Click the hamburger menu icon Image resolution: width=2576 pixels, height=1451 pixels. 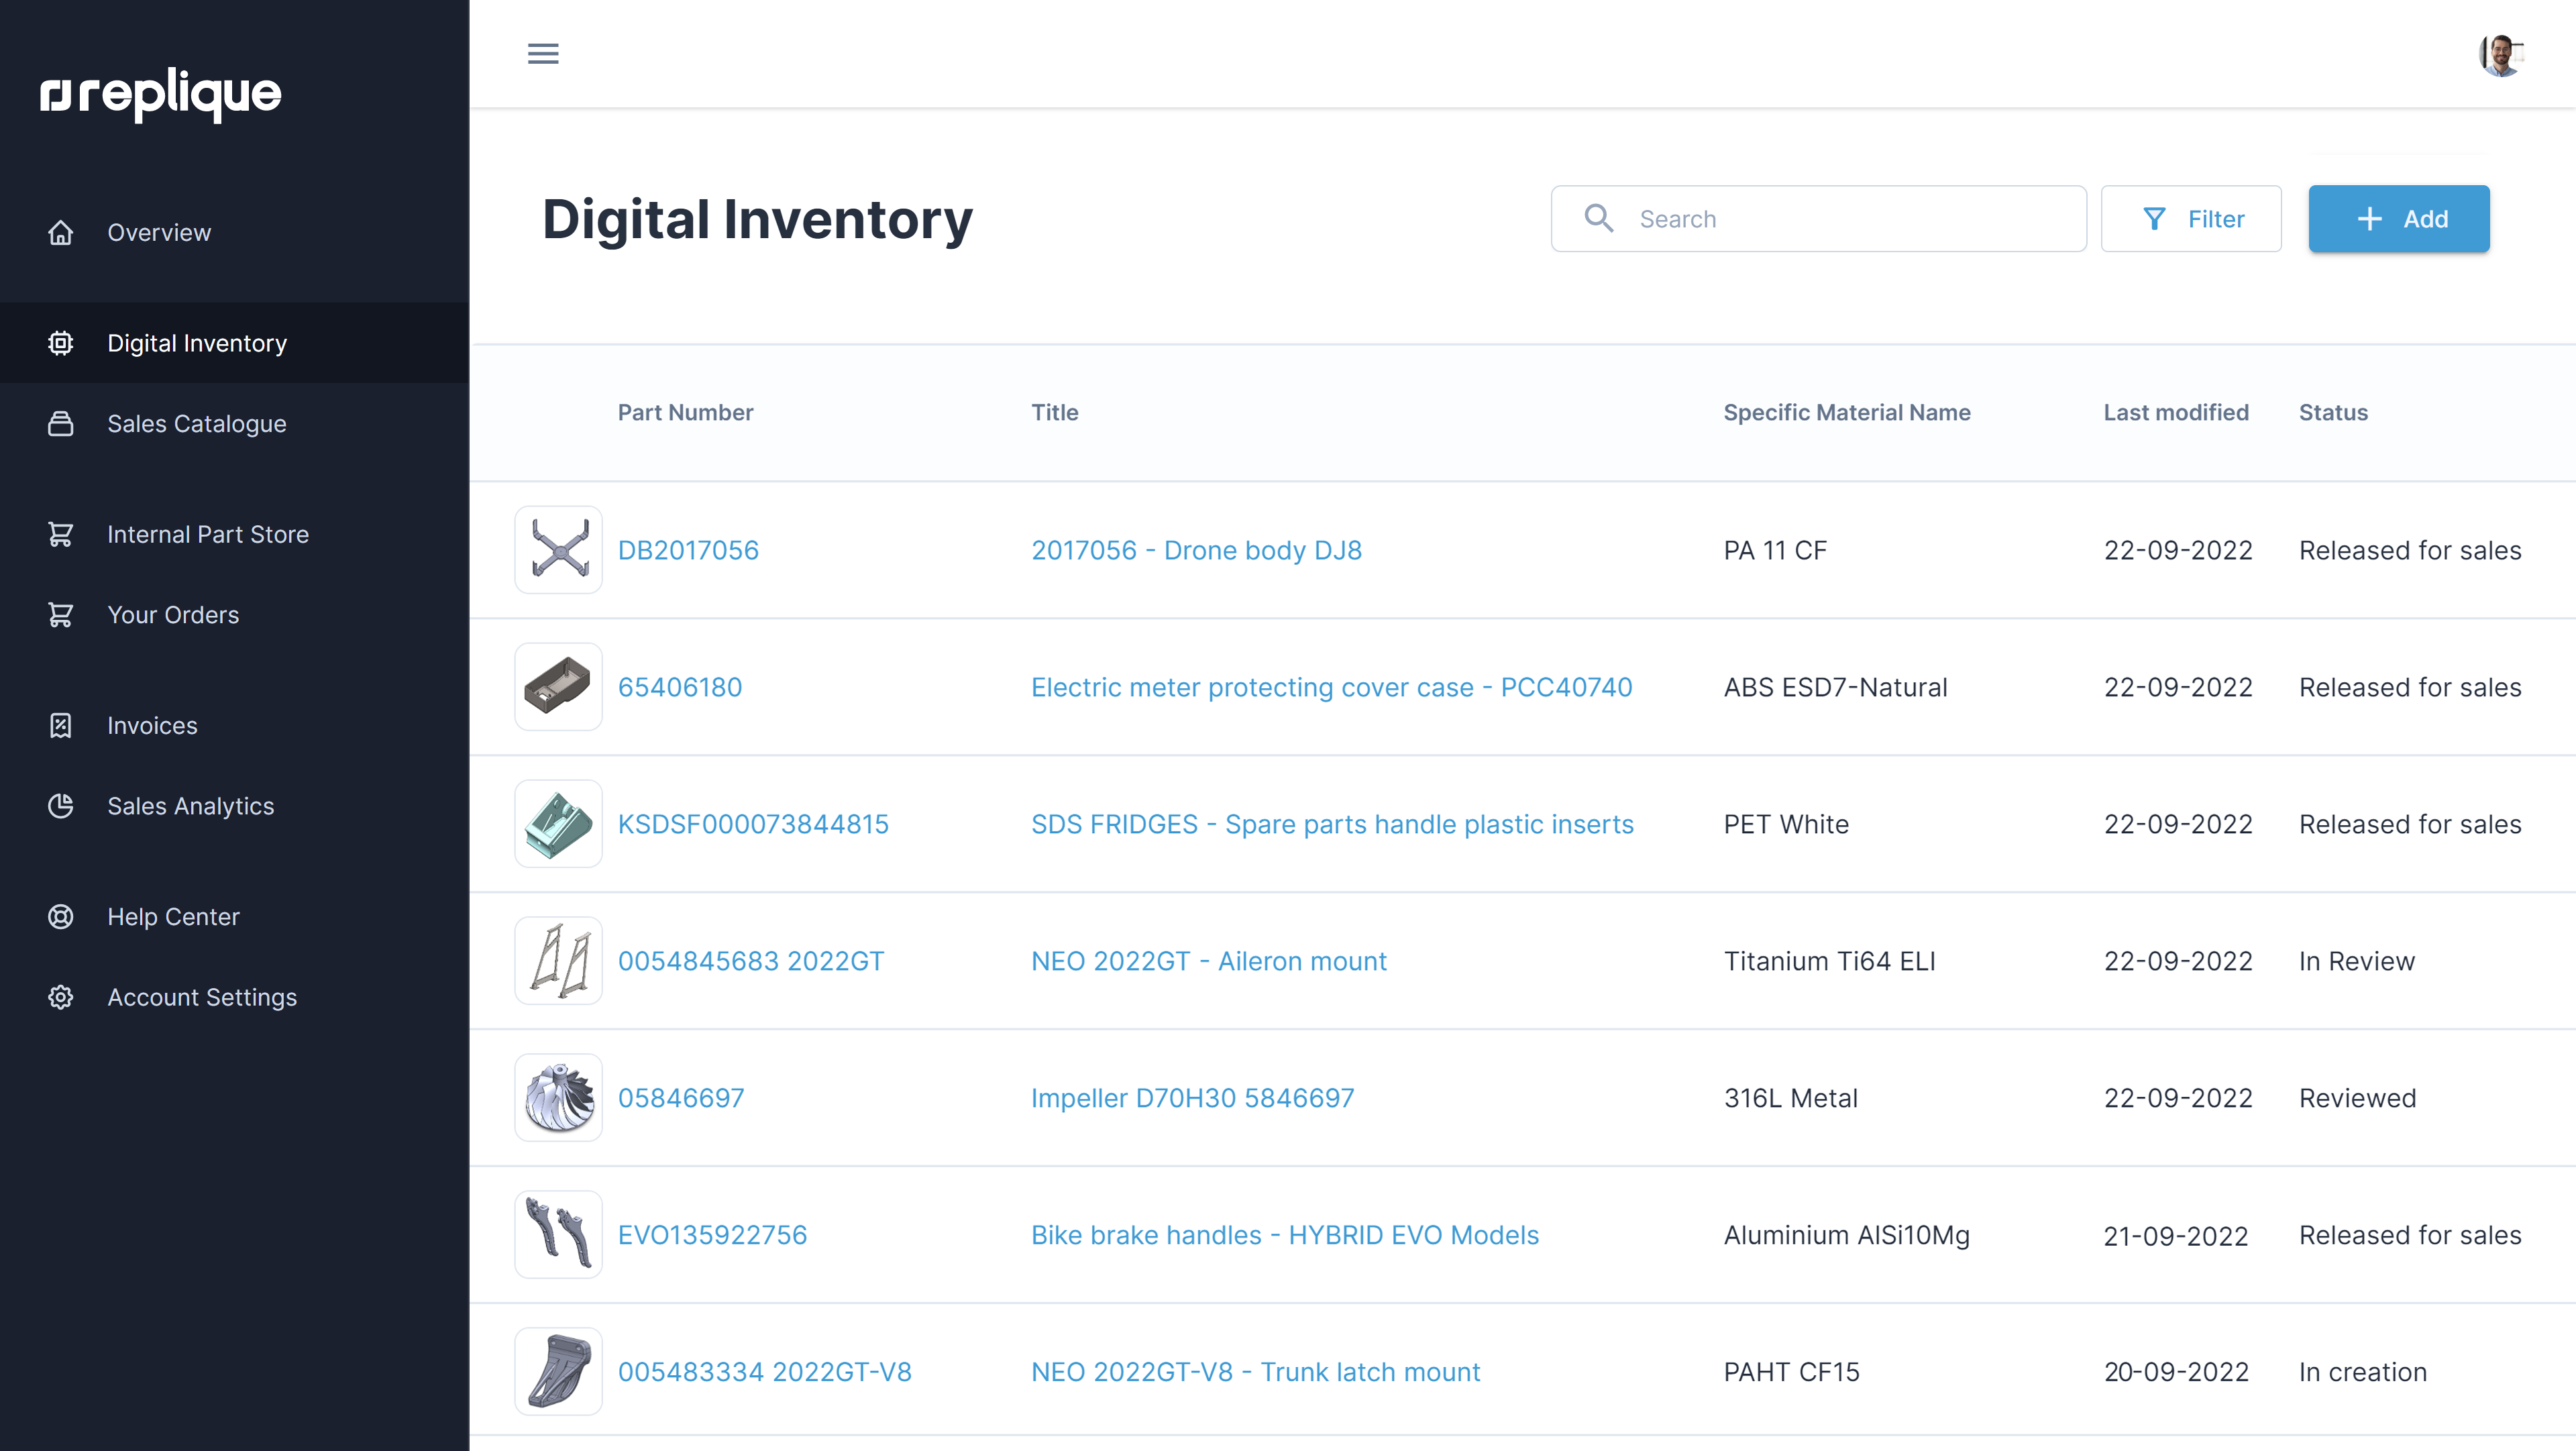point(543,54)
